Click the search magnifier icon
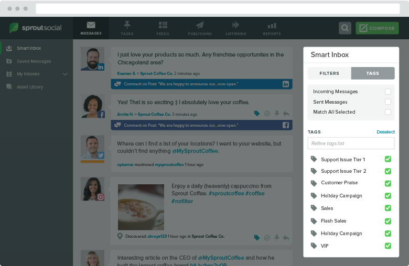This screenshot has height=266, width=409. coord(345,28)
